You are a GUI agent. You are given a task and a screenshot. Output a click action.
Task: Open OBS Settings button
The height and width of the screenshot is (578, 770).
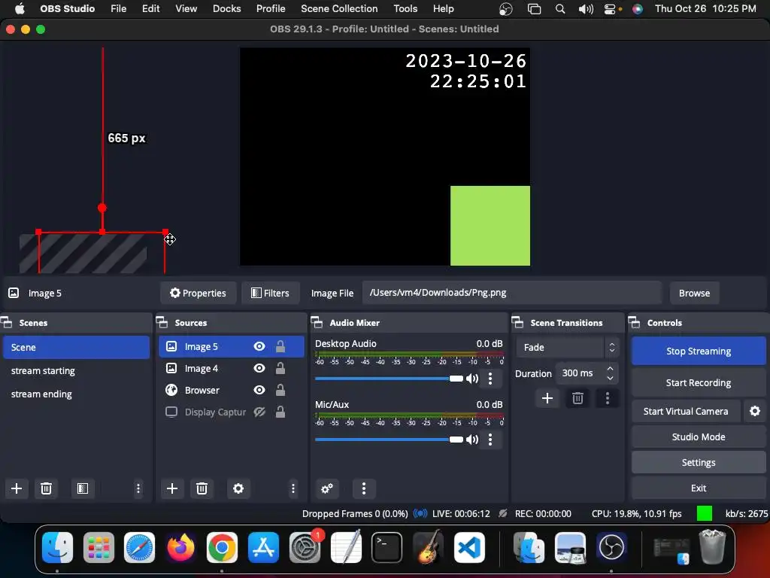tap(699, 463)
